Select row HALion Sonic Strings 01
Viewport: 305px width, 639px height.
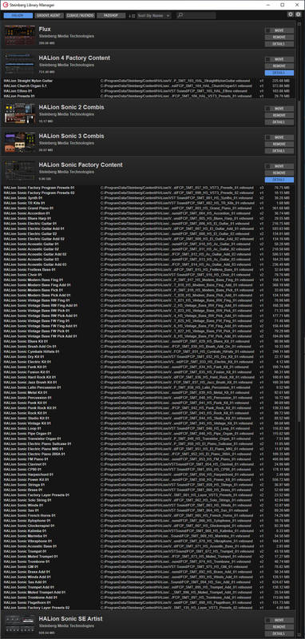coord(149,485)
